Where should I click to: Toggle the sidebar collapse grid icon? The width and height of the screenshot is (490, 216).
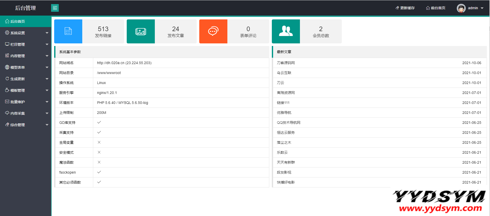pyautogui.click(x=55, y=8)
